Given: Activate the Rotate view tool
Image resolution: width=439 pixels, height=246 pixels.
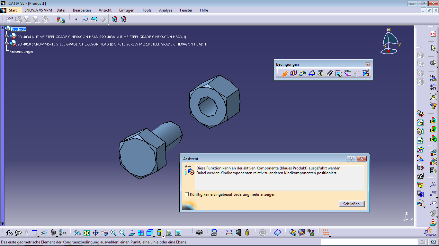Looking at the screenshot, I should (x=104, y=233).
